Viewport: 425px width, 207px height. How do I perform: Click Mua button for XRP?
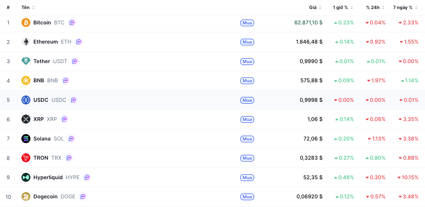(x=247, y=119)
